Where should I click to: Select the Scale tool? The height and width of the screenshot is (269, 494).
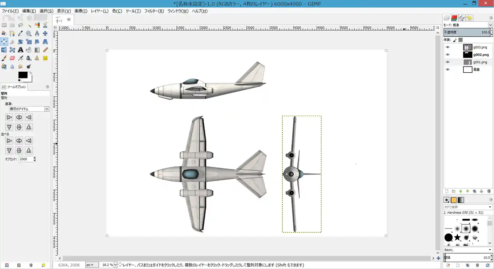[29, 42]
